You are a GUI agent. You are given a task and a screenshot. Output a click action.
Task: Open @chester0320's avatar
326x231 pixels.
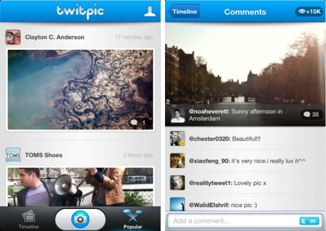(178, 139)
